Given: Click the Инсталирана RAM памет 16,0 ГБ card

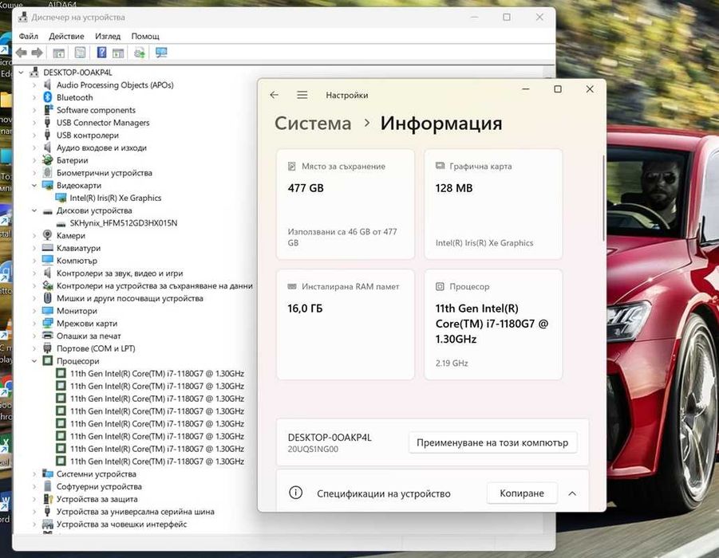Looking at the screenshot, I should (x=346, y=324).
